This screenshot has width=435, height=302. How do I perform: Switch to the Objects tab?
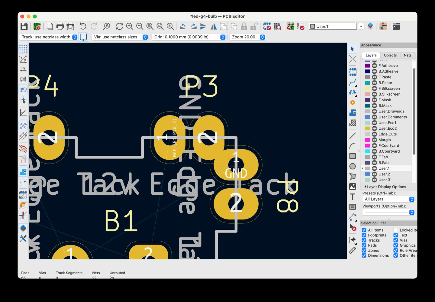pyautogui.click(x=390, y=55)
